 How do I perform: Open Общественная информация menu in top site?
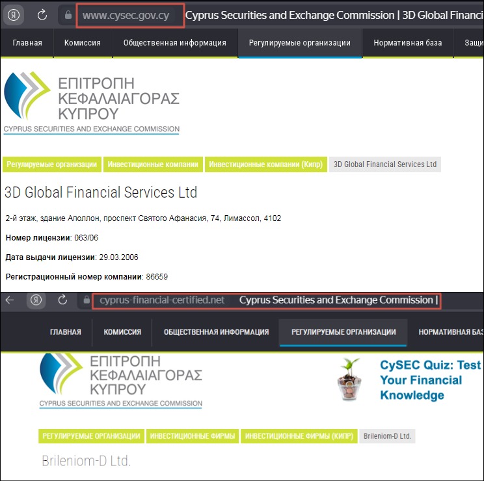[175, 43]
